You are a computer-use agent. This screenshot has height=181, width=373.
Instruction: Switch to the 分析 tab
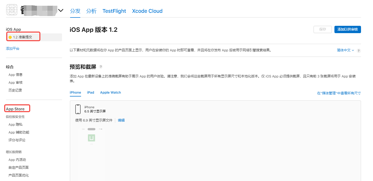91,11
